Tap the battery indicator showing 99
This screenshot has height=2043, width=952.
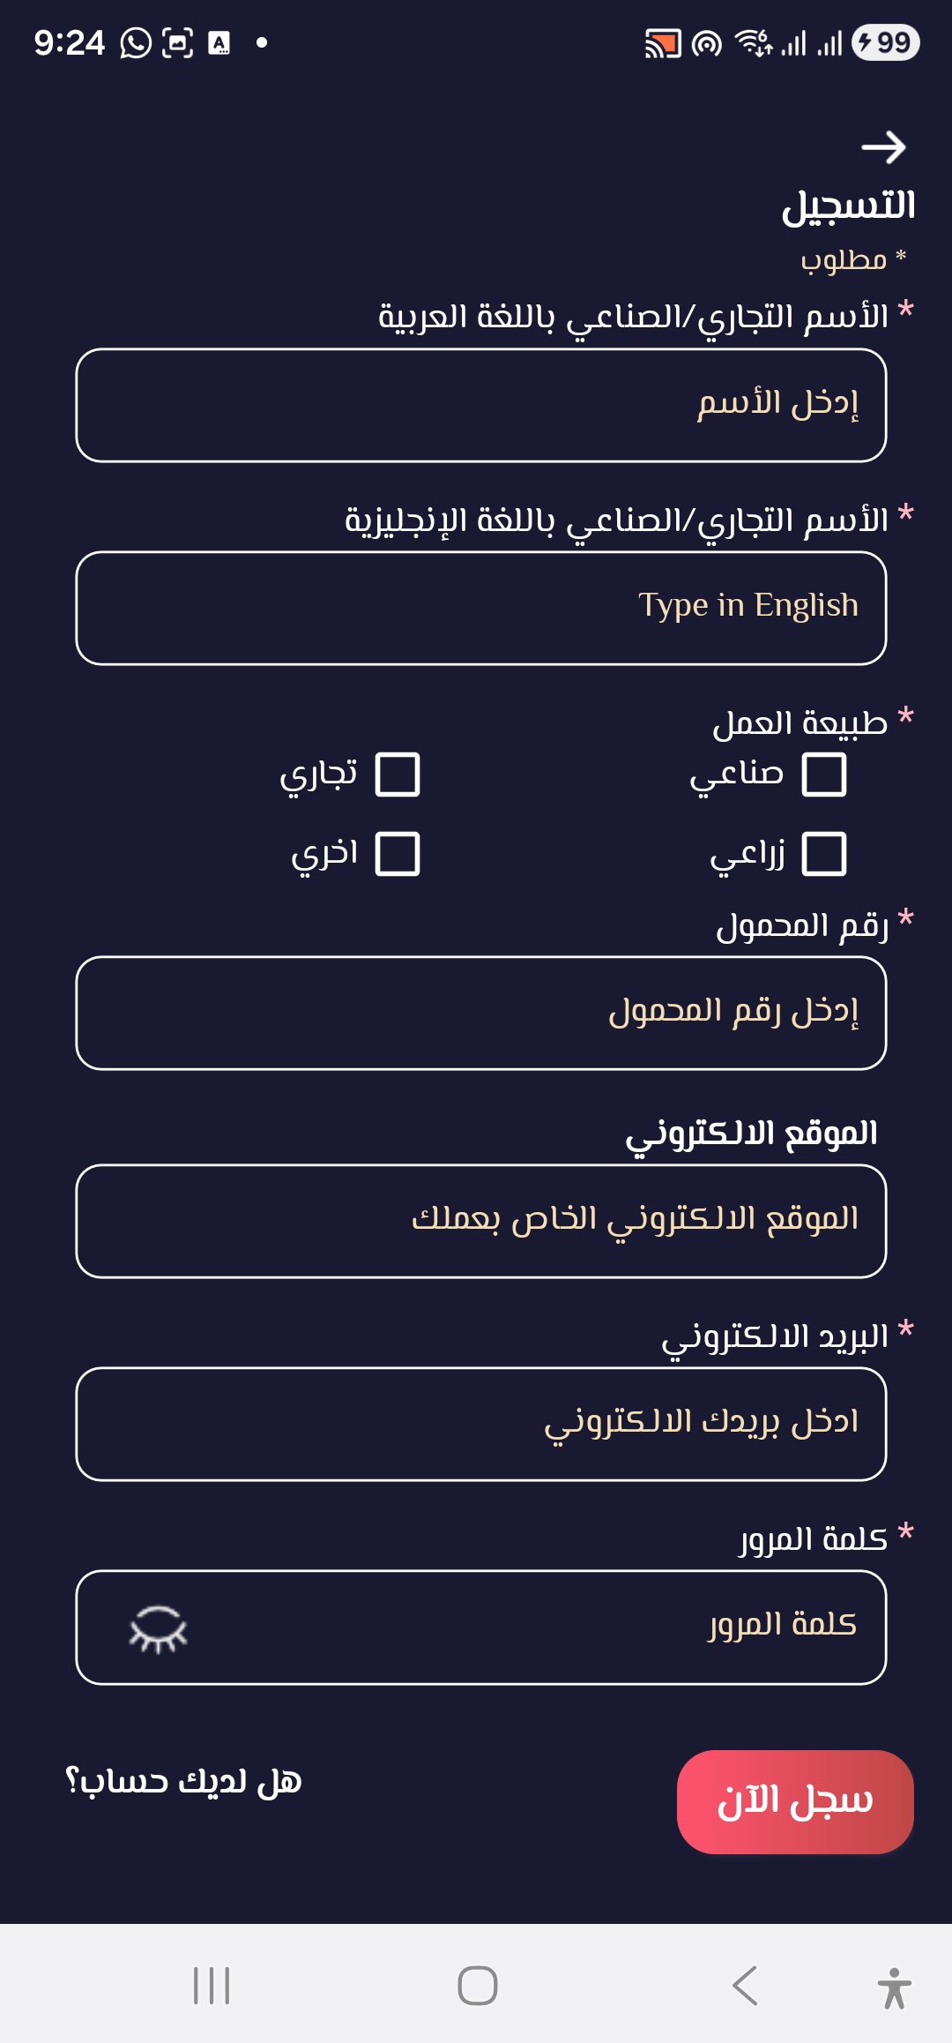[885, 42]
